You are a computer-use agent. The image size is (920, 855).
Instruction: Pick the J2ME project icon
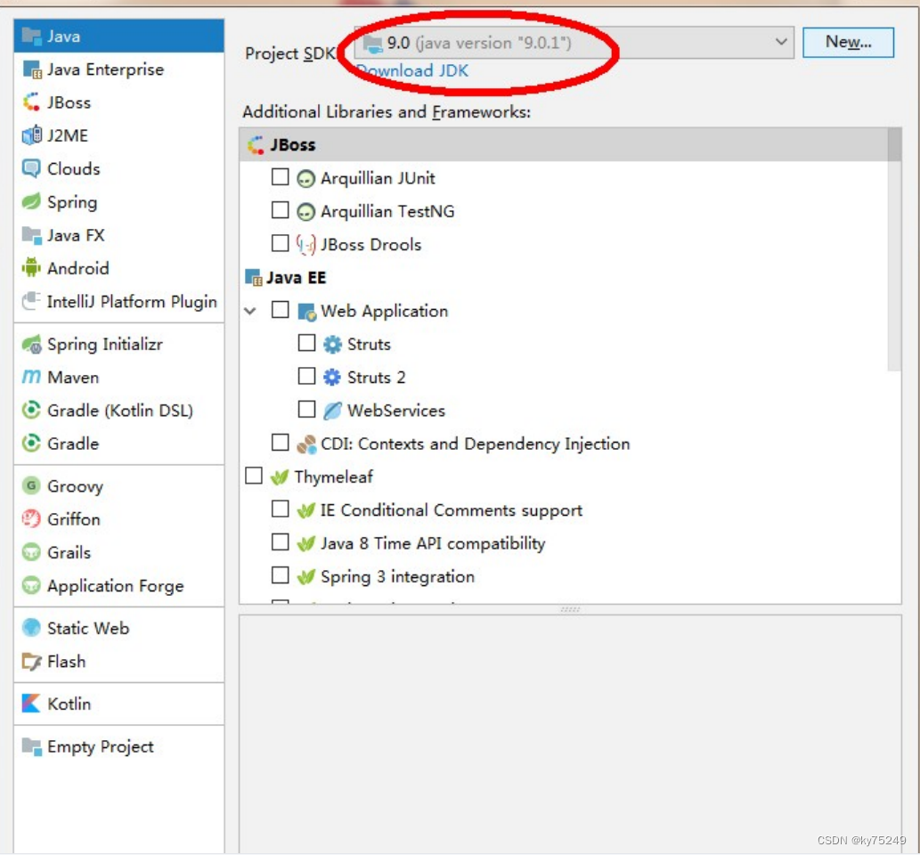[32, 135]
